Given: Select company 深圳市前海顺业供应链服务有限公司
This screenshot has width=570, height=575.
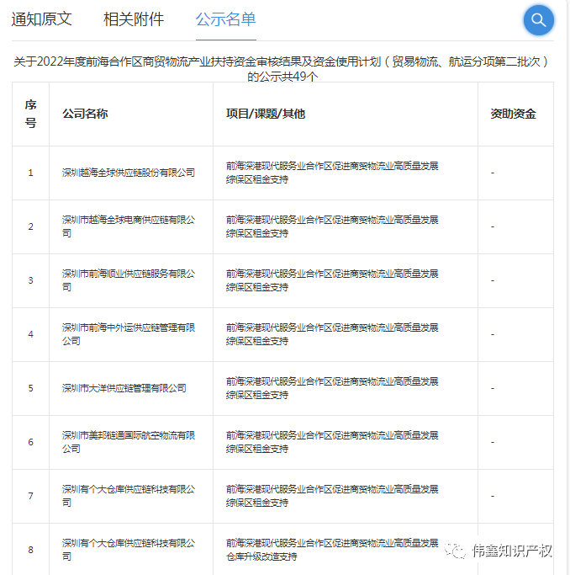Looking at the screenshot, I should (x=129, y=280).
